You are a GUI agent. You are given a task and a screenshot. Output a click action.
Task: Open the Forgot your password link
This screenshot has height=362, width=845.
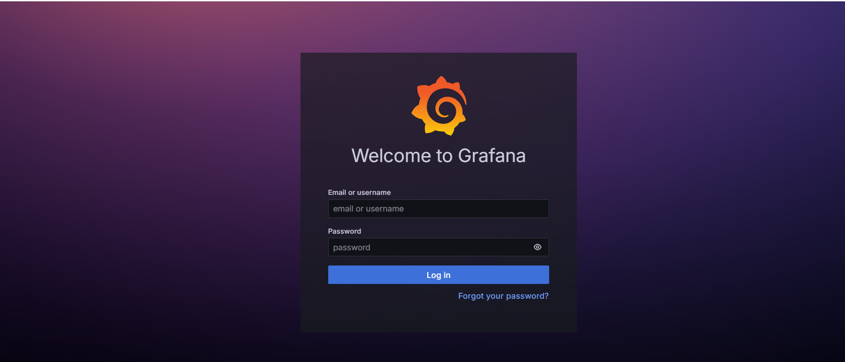pyautogui.click(x=503, y=296)
